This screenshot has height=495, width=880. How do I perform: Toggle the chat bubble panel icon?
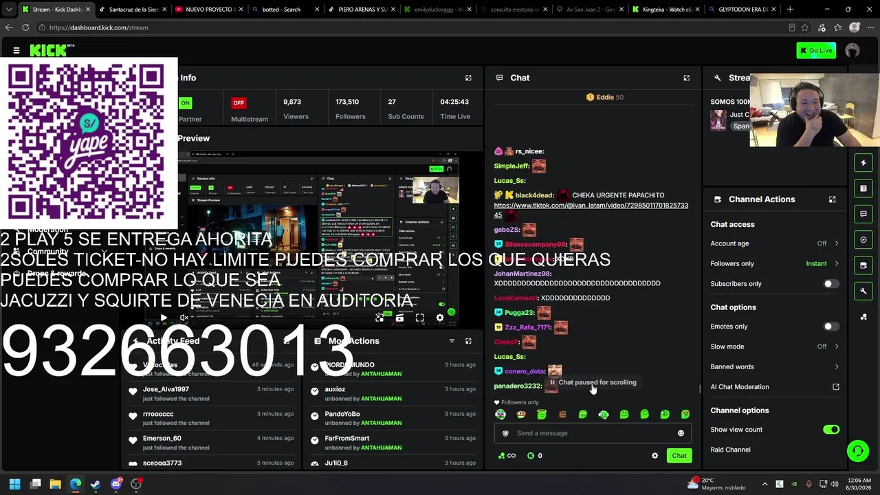click(x=863, y=214)
